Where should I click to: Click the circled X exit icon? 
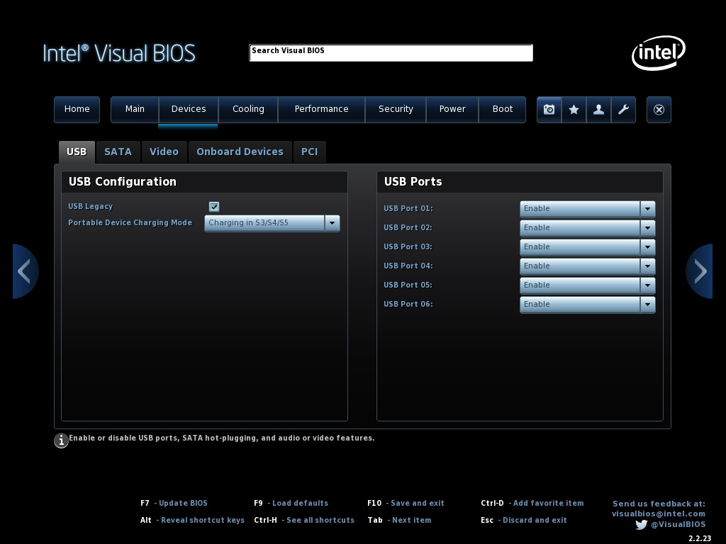[x=659, y=110]
